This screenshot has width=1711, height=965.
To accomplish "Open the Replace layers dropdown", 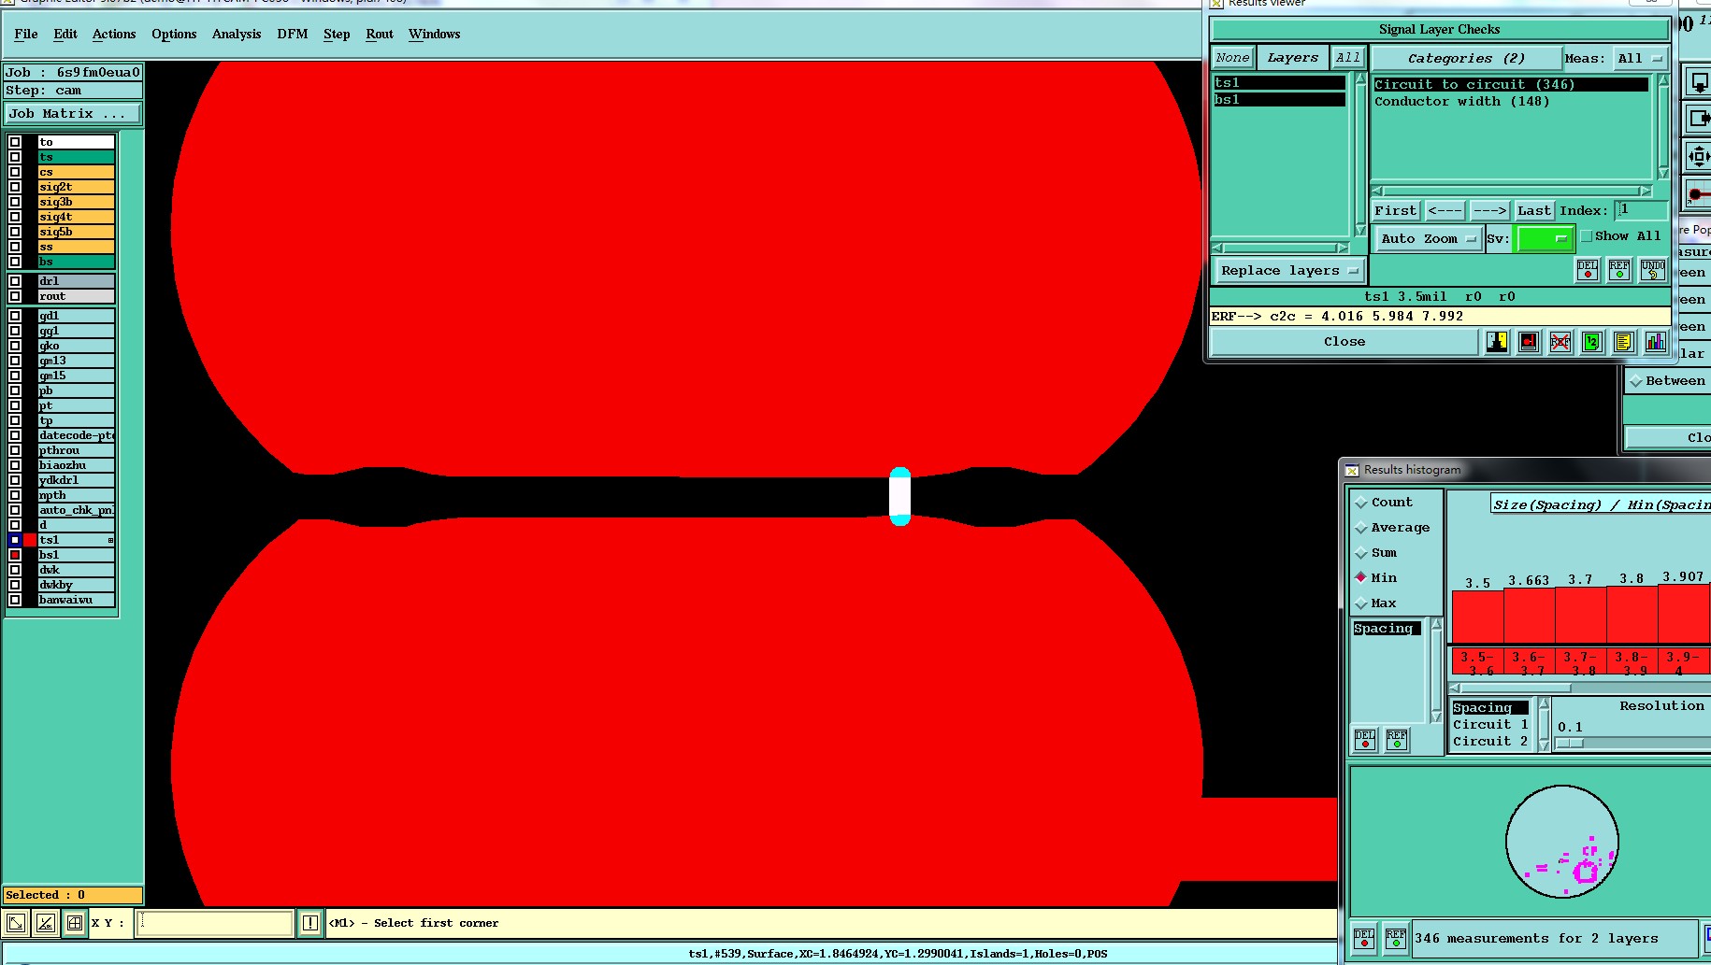I will [1289, 270].
